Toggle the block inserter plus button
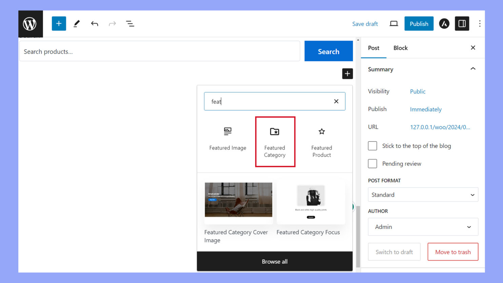503x283 pixels. (x=59, y=24)
